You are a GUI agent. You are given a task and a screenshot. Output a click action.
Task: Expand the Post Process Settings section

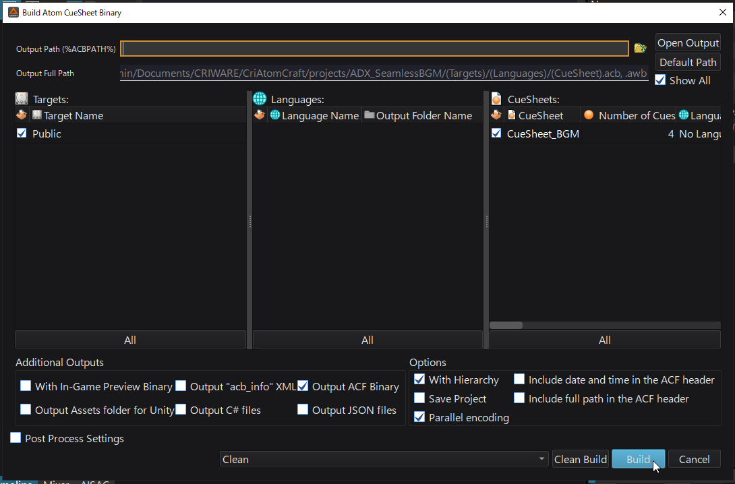16,438
